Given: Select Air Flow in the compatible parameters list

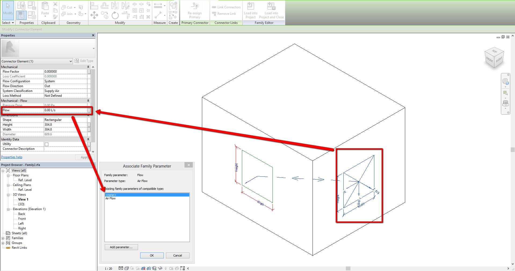Looking at the screenshot, I should tap(111, 198).
